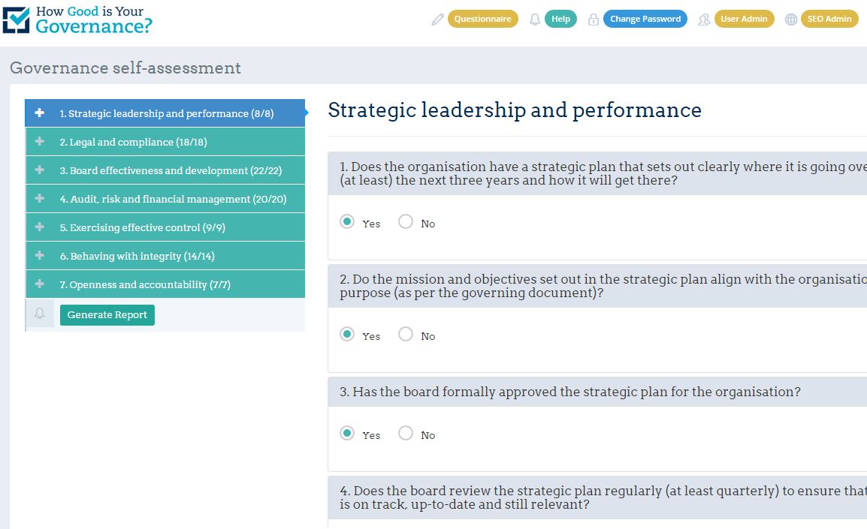Click the Generate Report button
This screenshot has width=867, height=529.
coord(107,314)
